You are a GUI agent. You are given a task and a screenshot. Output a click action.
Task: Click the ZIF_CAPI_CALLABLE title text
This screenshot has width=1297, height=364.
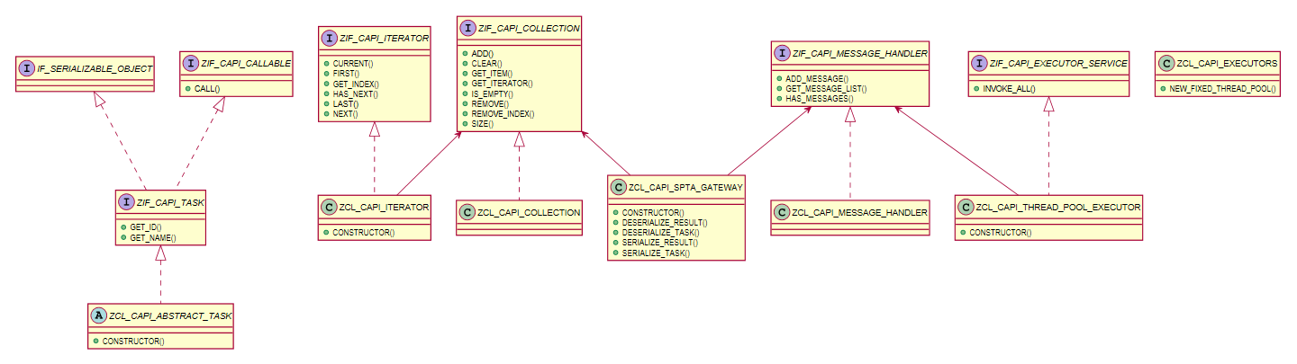tap(245, 64)
